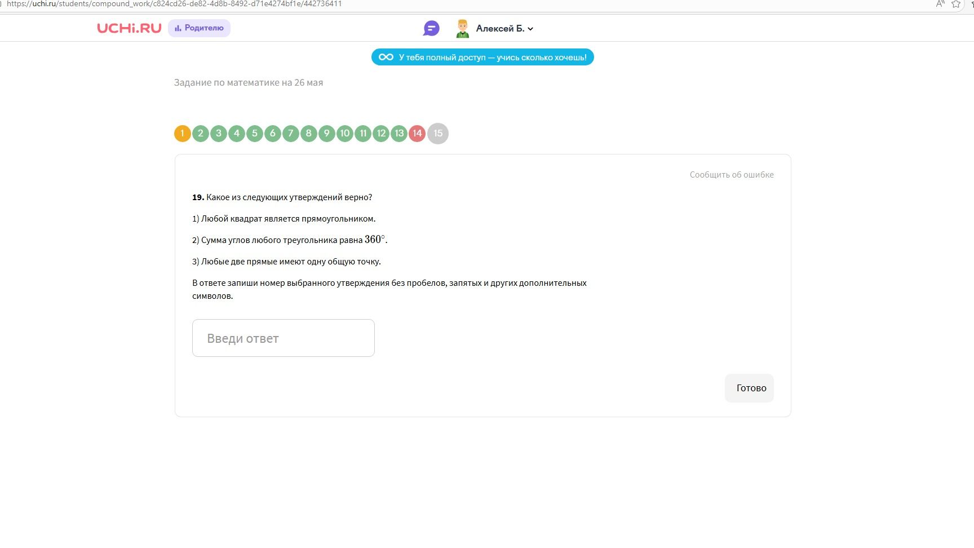The image size is (974, 548).
Task: Add page to favorites with star icon
Action: point(956,4)
